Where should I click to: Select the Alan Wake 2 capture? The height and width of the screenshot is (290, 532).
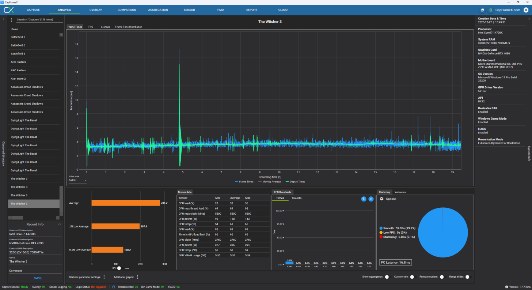(x=34, y=79)
